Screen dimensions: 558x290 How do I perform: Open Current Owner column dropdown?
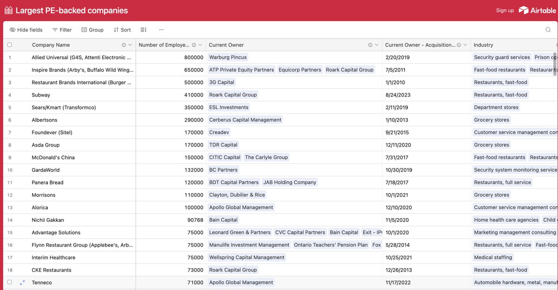[377, 45]
